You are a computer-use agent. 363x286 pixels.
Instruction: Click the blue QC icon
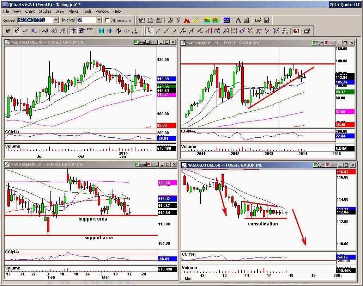tap(226, 20)
